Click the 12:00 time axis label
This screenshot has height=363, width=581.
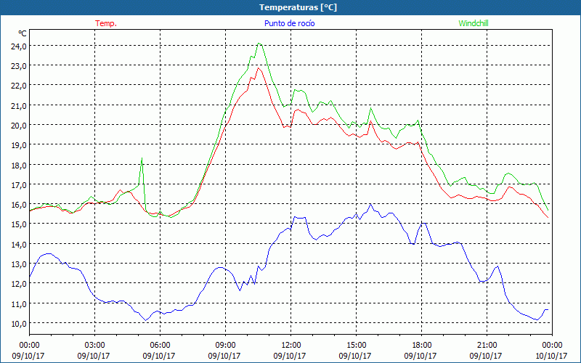coord(291,346)
